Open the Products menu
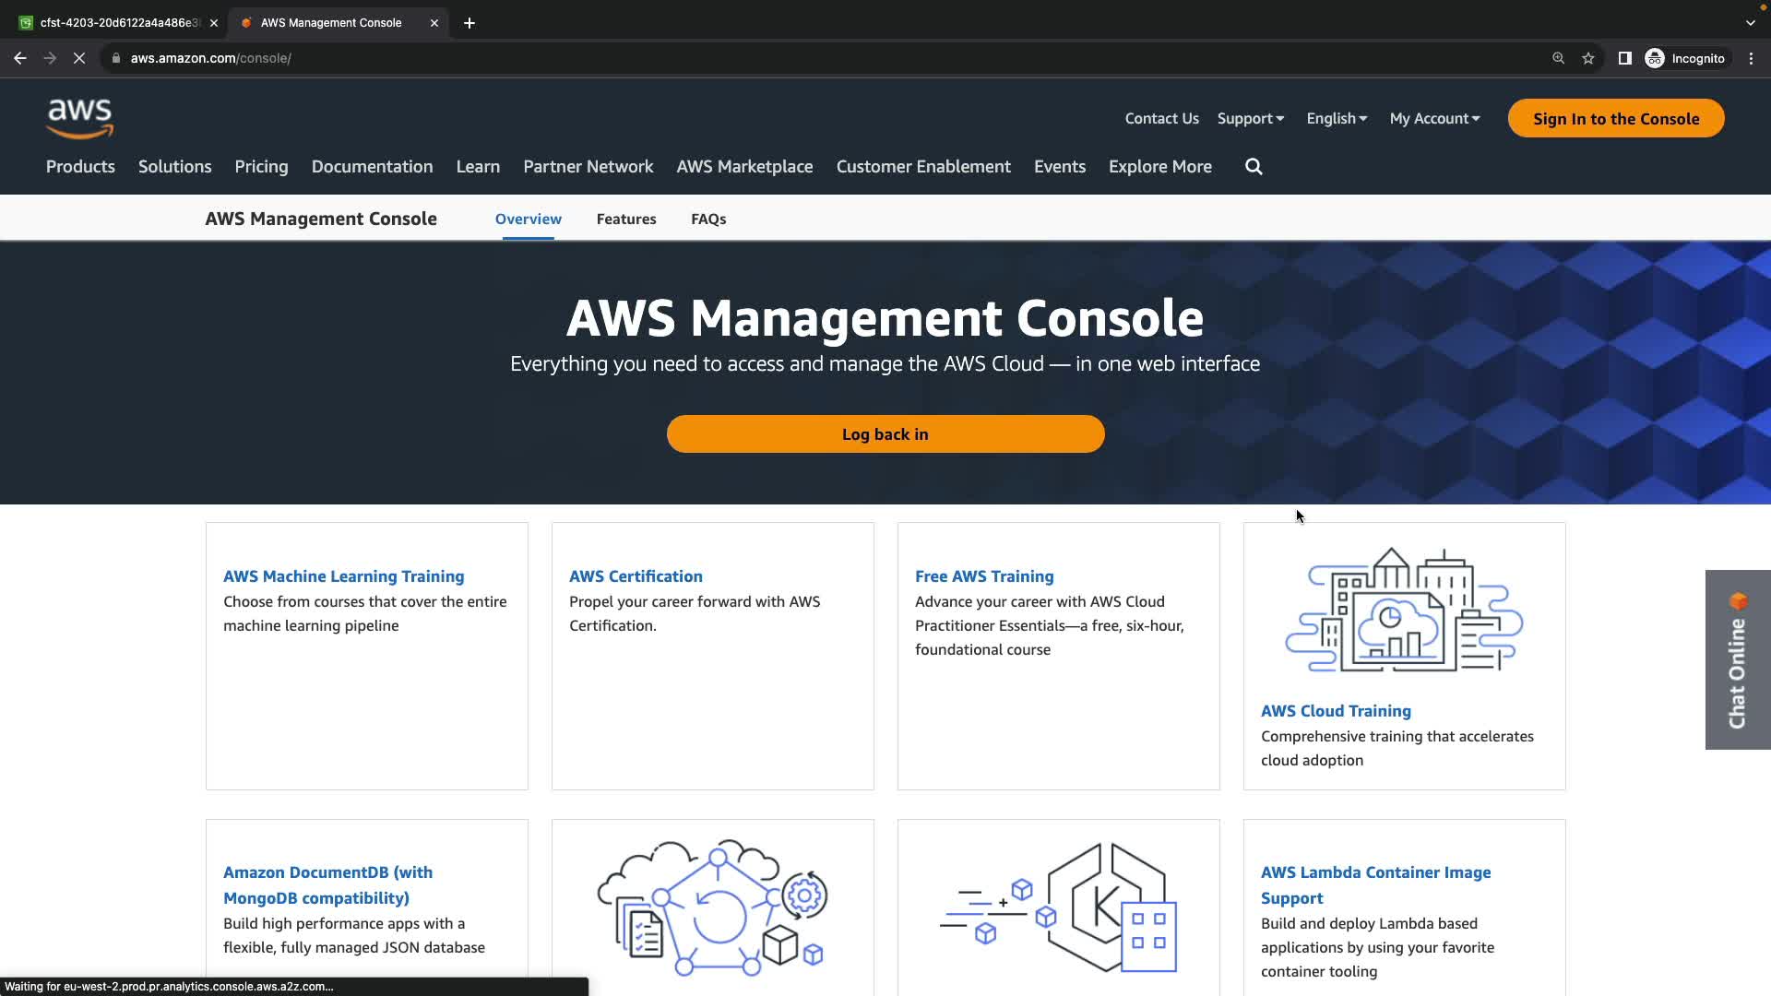1771x996 pixels. click(80, 167)
